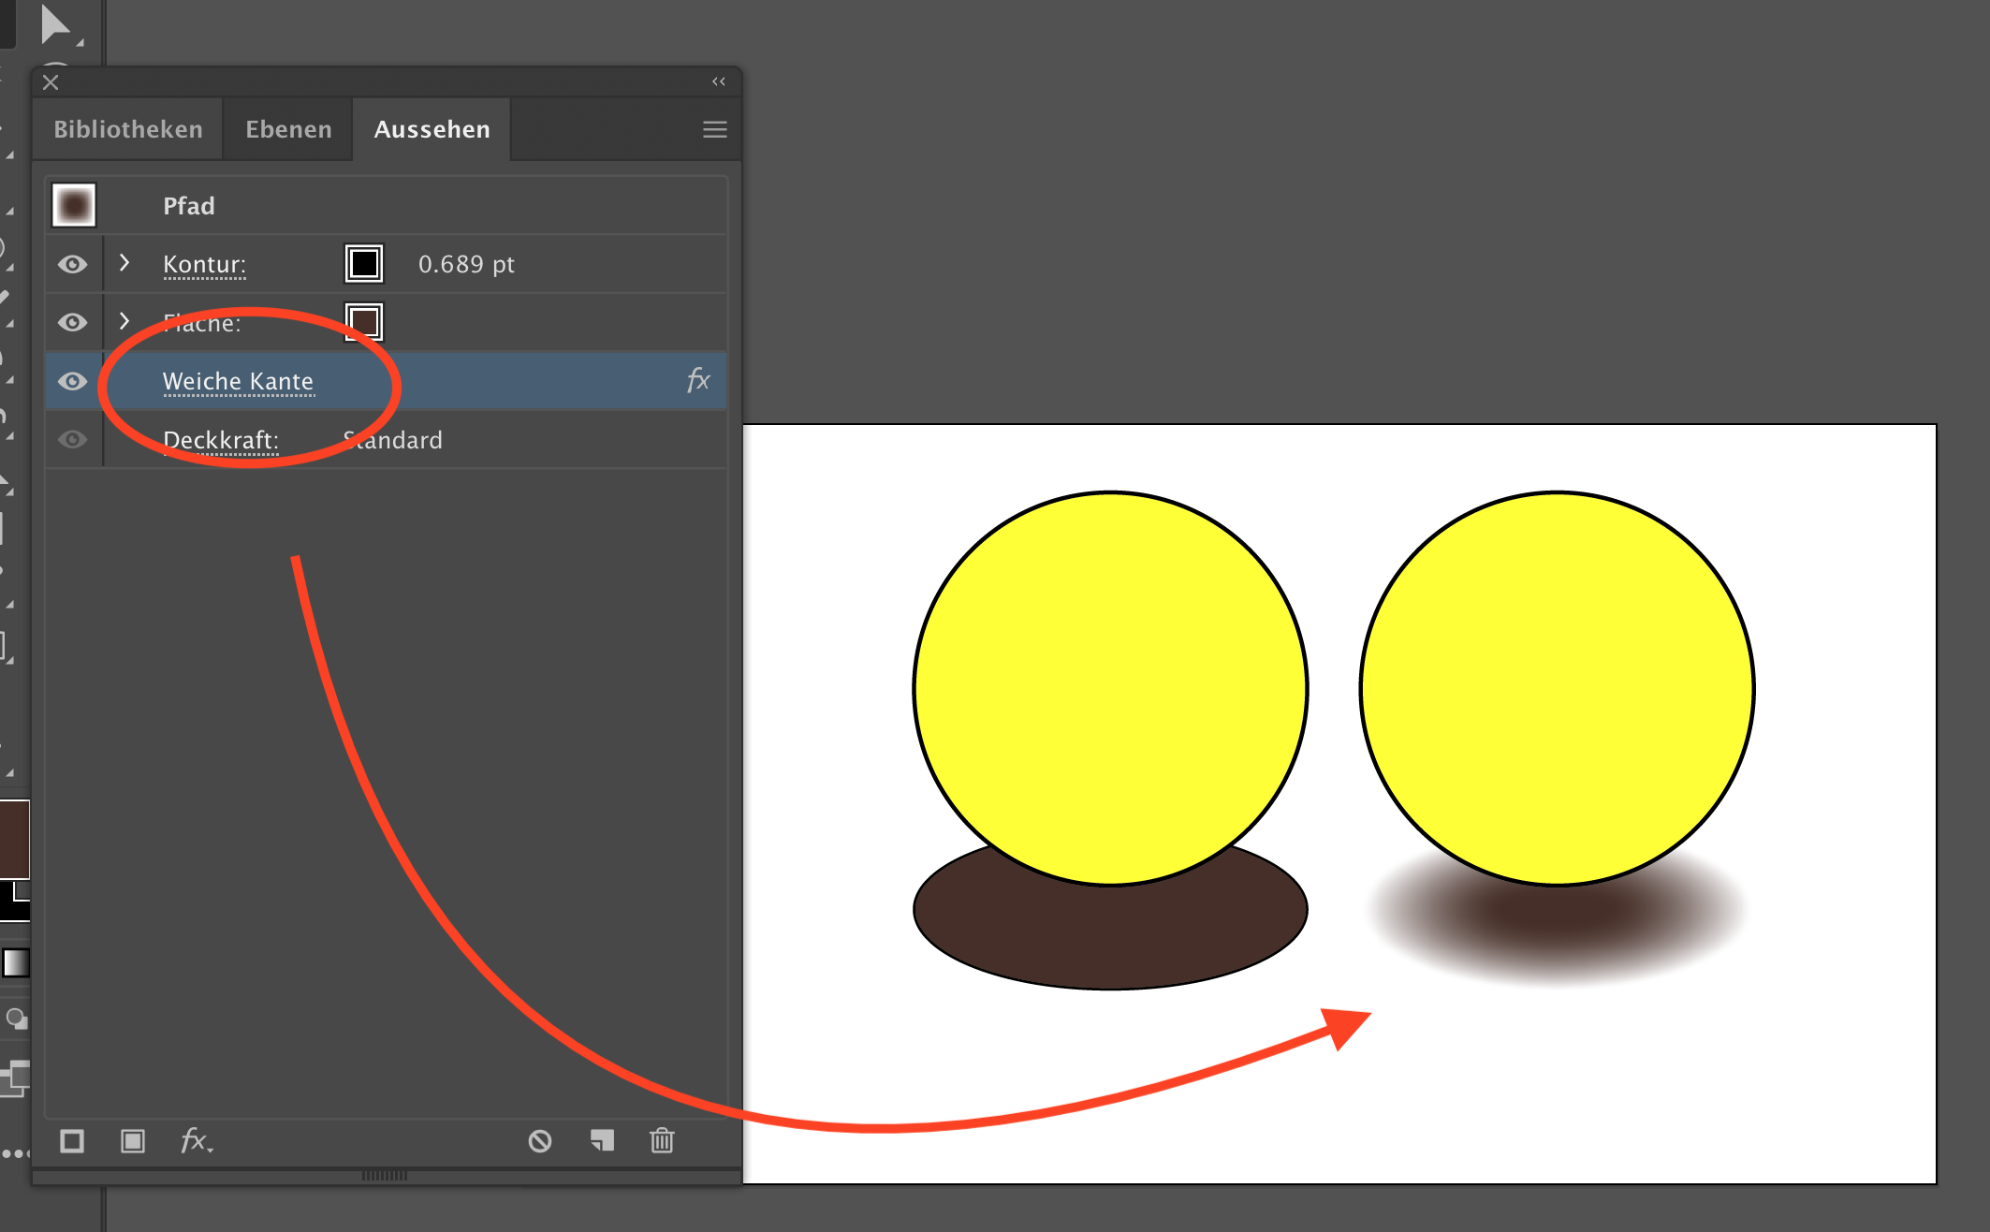Toggle visibility of the Fläche fill
1990x1232 pixels.
[x=73, y=323]
